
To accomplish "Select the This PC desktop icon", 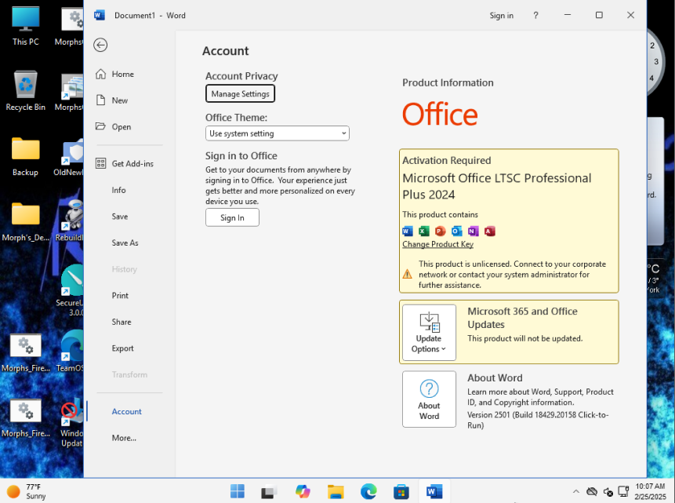I will (25, 26).
